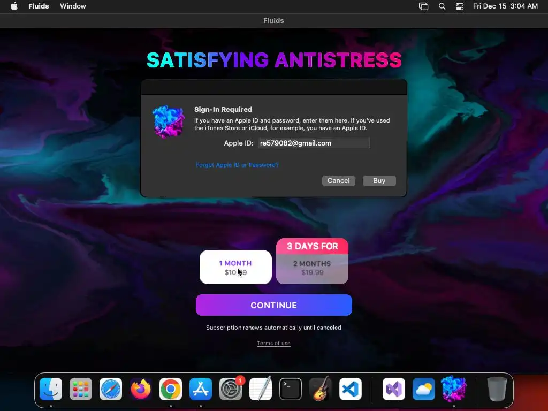Open Terminal from the dock
The height and width of the screenshot is (411, 548).
[x=291, y=389]
